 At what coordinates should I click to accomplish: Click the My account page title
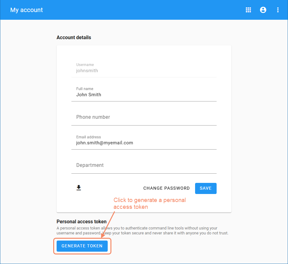click(27, 10)
